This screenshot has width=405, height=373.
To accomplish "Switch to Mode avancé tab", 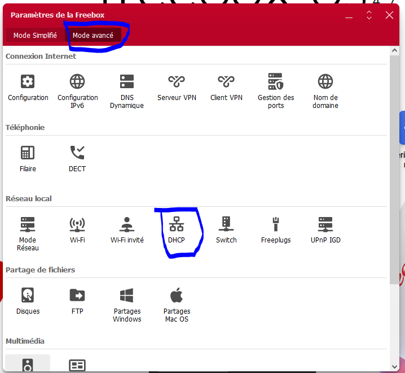I will 93,35.
